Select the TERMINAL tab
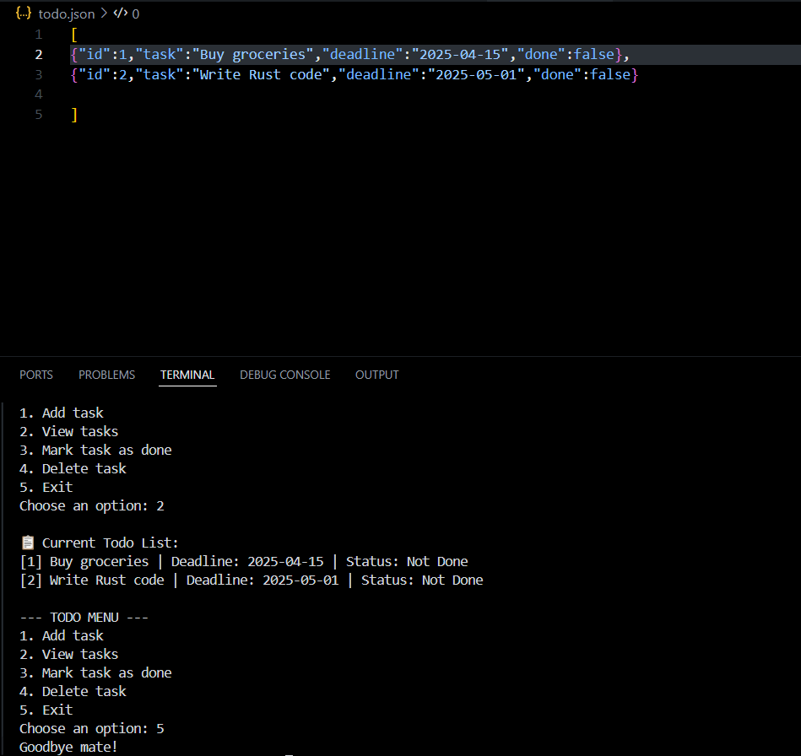 (x=187, y=375)
